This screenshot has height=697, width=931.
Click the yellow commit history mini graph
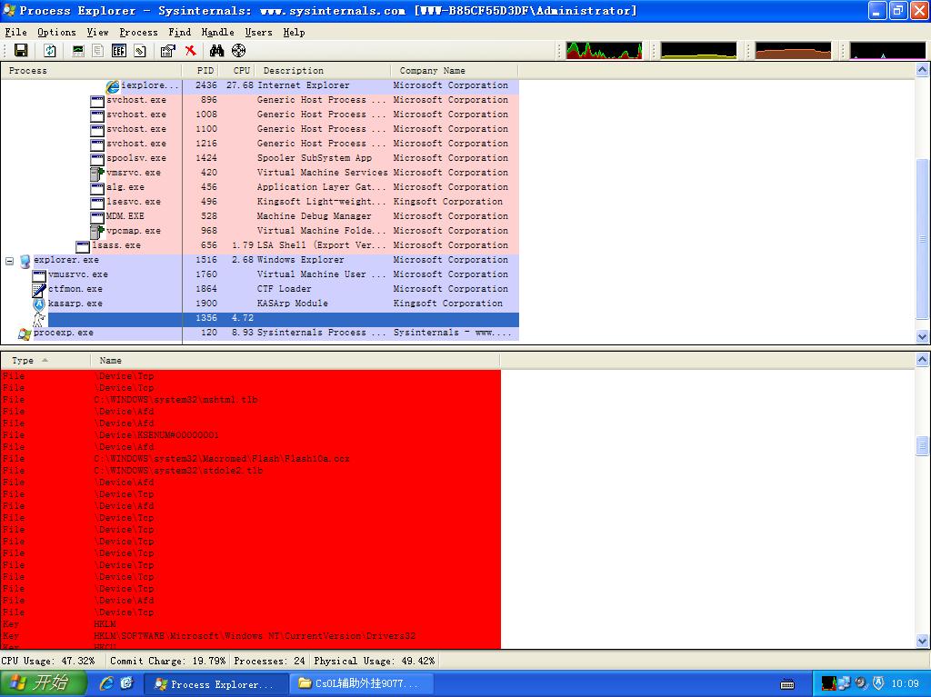pos(698,51)
